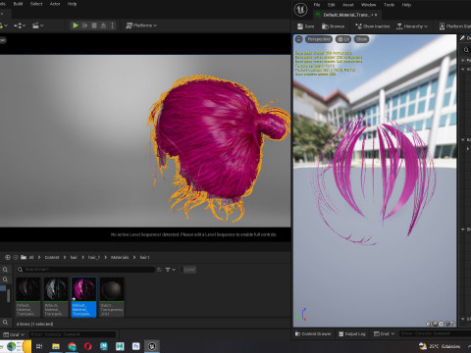Click Save in the material editor toolbar
This screenshot has height=353, width=471.
pyautogui.click(x=305, y=26)
